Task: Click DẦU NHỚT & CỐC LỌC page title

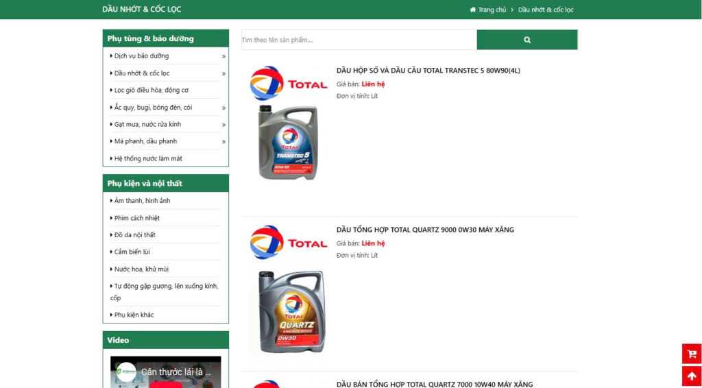Action: (x=141, y=10)
